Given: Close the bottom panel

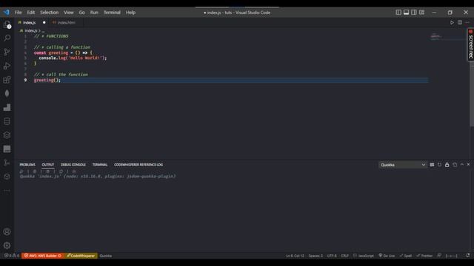Looking at the screenshot, I should pos(468,165).
